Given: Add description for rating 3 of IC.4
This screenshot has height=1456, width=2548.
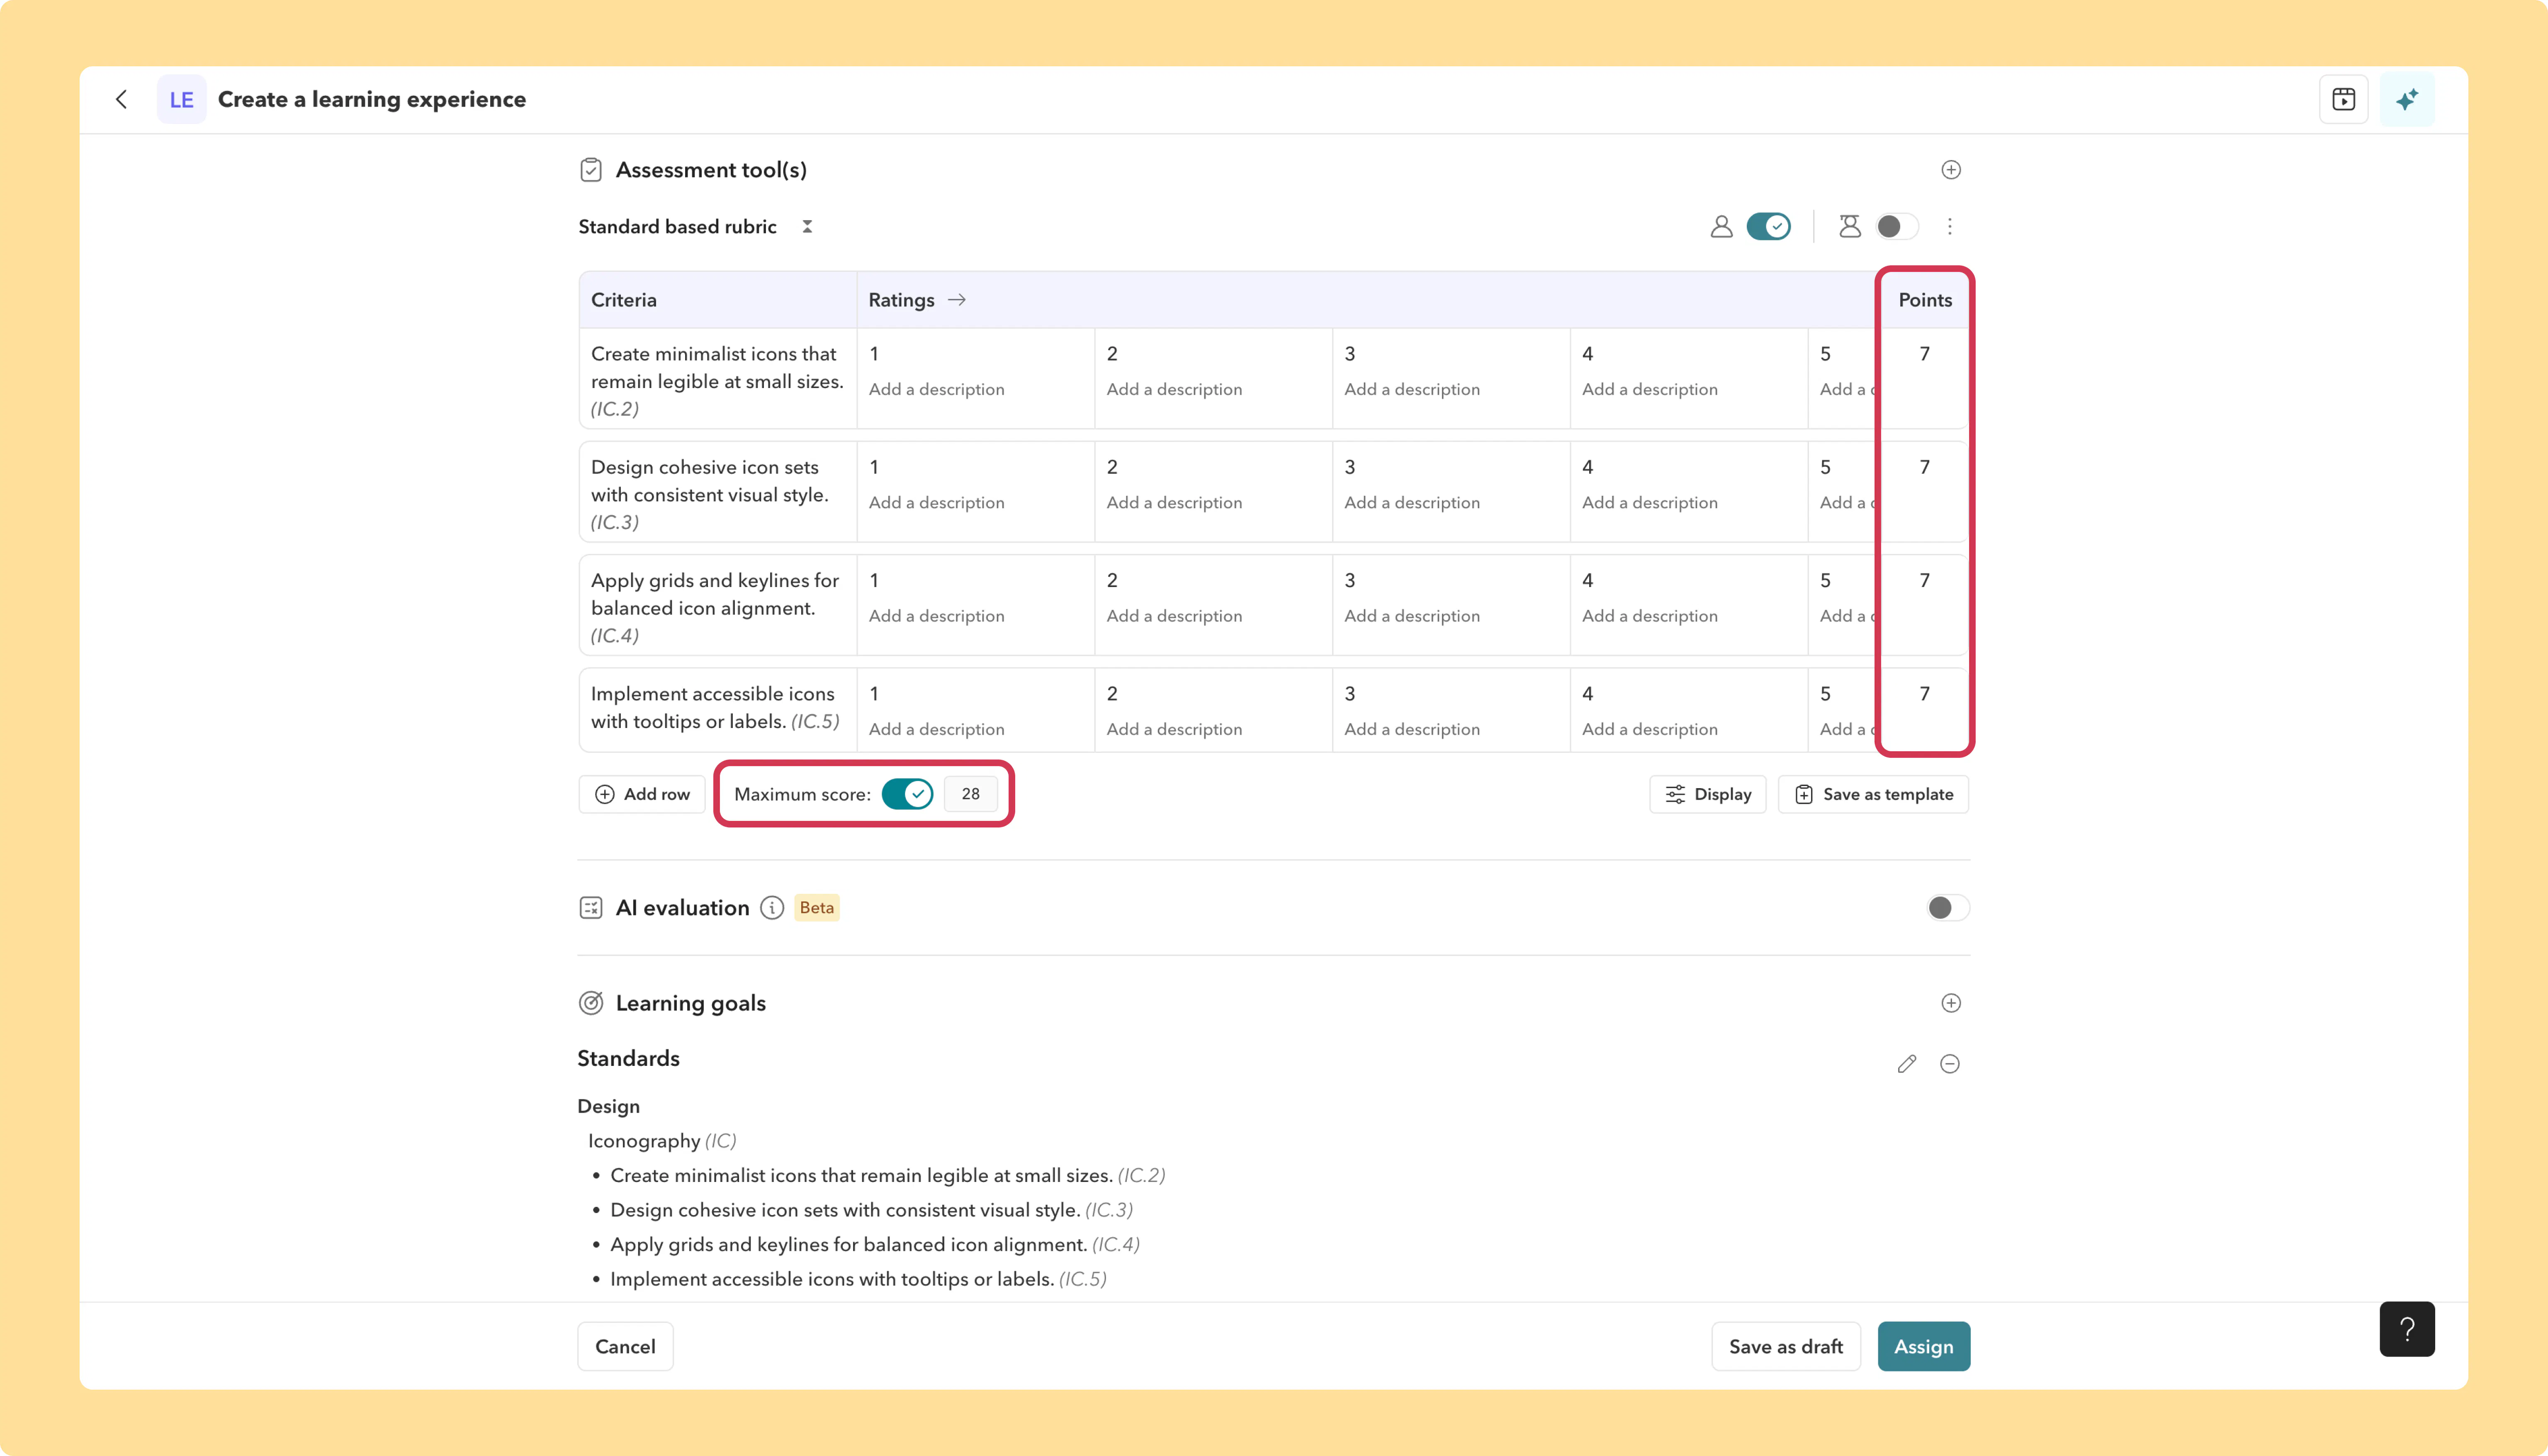Looking at the screenshot, I should pos(1412,616).
